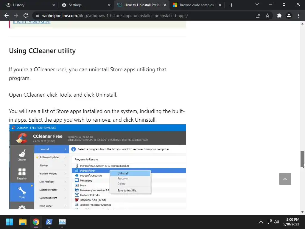The height and width of the screenshot is (229, 305).
Task: Open PowerShell from the taskbar
Action: (49, 222)
